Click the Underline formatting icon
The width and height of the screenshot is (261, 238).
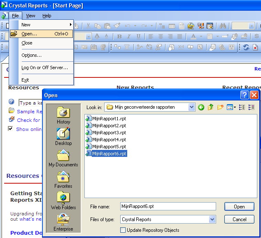coord(138,37)
